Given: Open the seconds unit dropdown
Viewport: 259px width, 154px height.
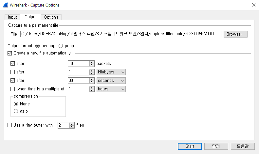Looking at the screenshot, I should (x=111, y=81).
